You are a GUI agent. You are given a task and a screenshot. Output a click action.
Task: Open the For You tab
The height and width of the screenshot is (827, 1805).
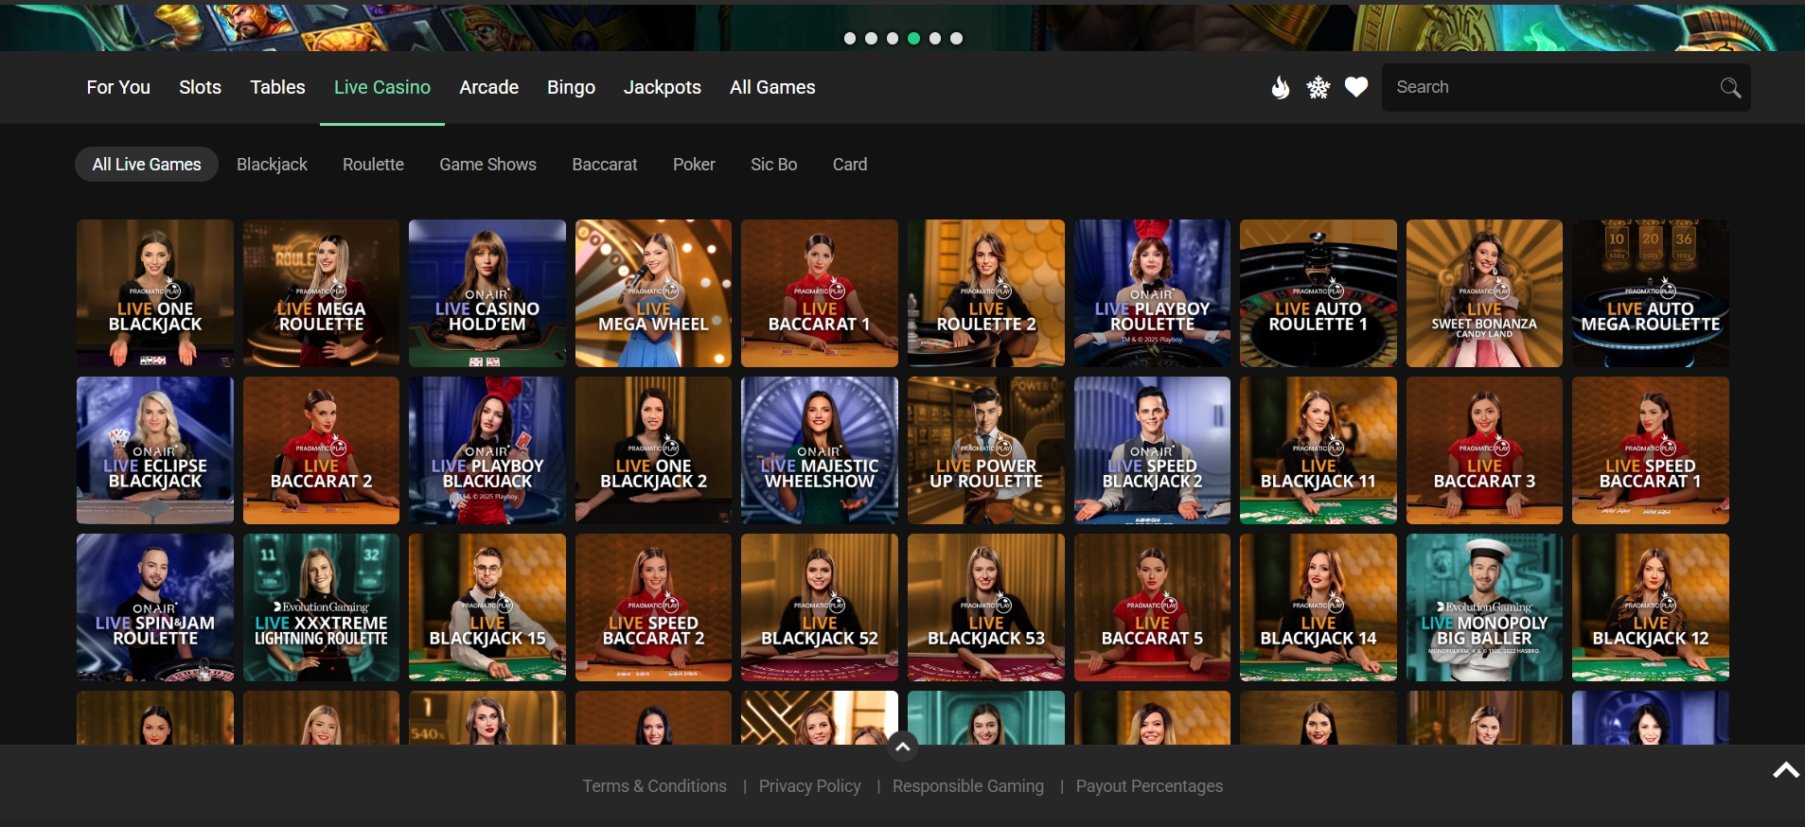[x=118, y=87]
